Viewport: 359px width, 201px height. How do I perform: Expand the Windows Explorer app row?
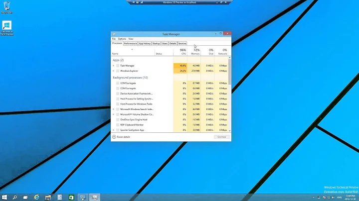pos(113,71)
